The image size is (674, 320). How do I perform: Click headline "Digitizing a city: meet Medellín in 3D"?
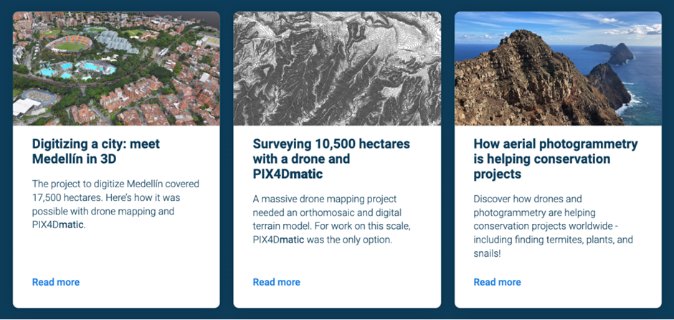coord(96,151)
